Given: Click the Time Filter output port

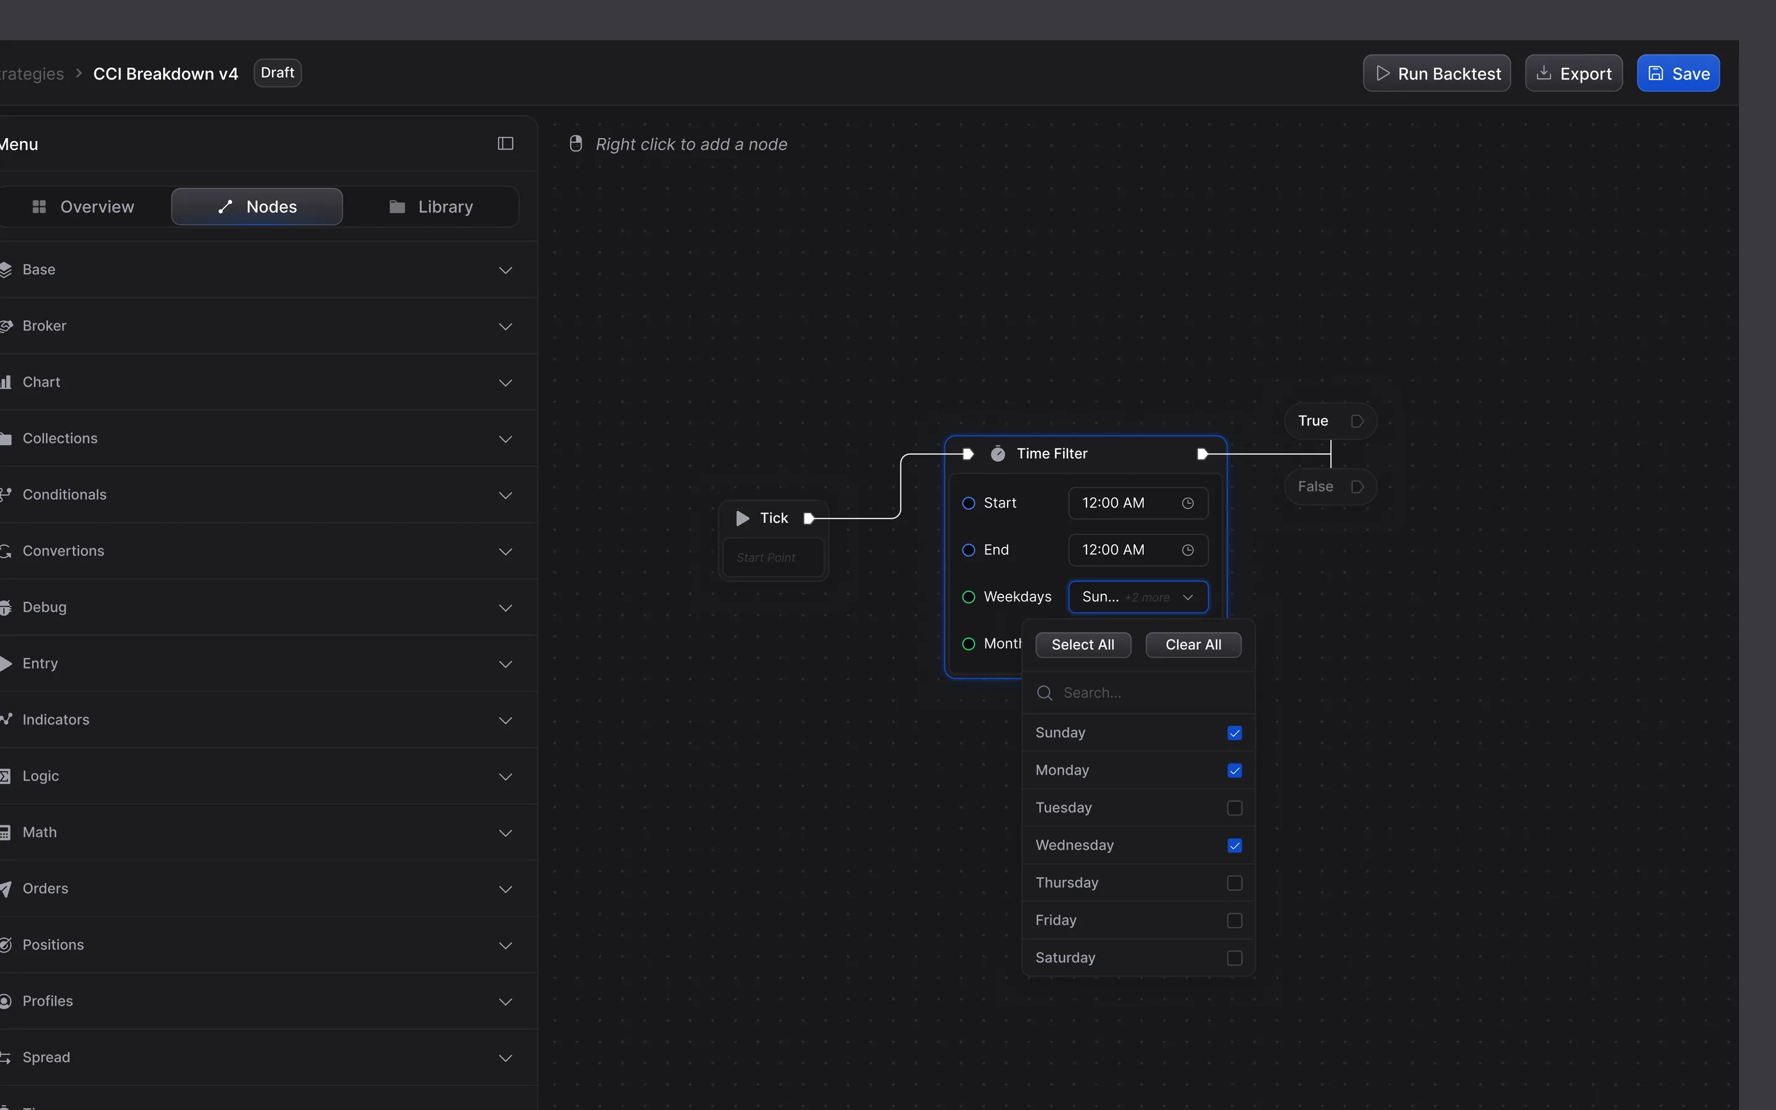Looking at the screenshot, I should click(1202, 454).
